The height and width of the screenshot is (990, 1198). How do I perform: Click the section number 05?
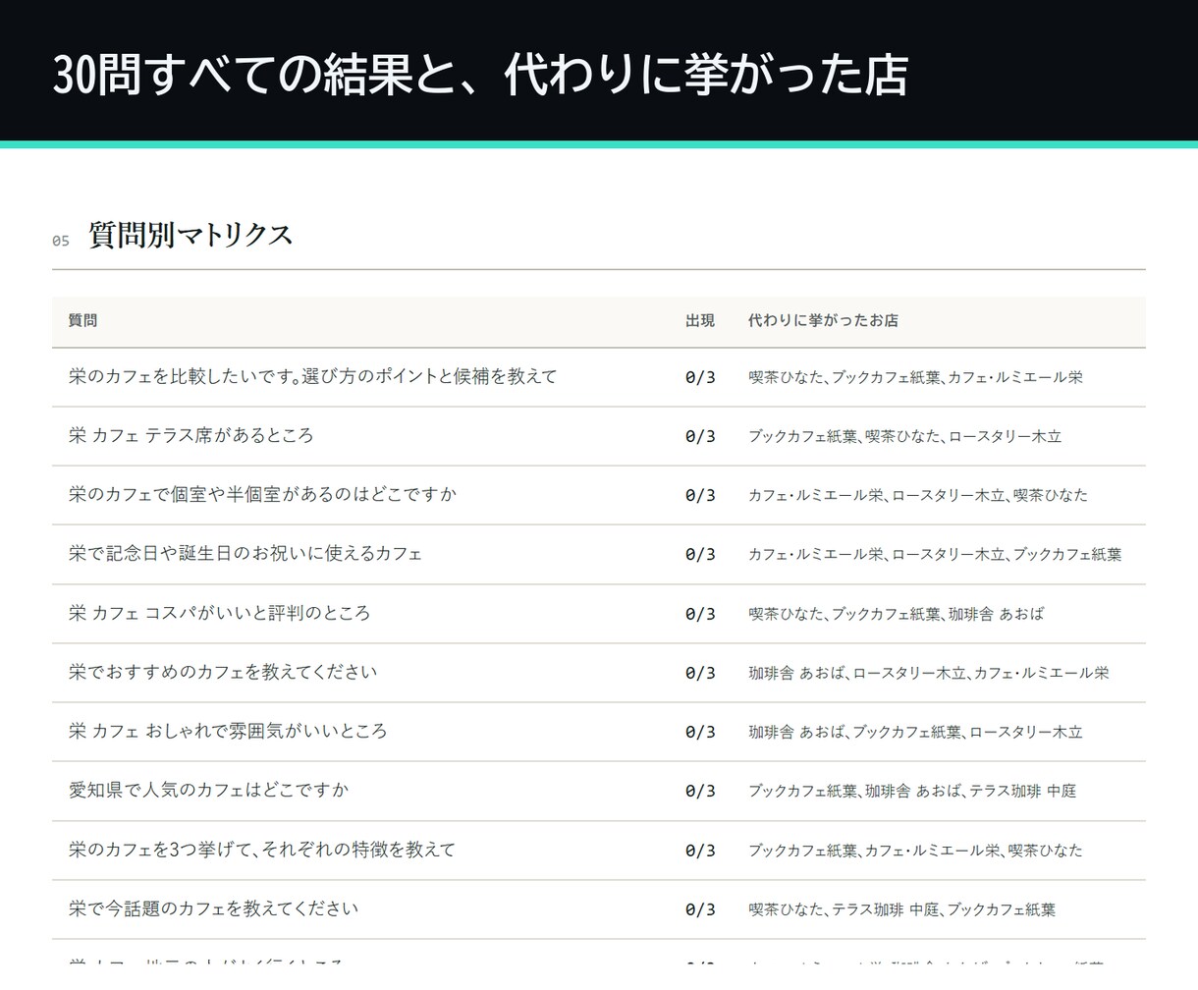(61, 241)
